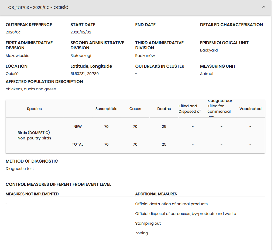Click the Vaccinated column header

click(x=250, y=109)
